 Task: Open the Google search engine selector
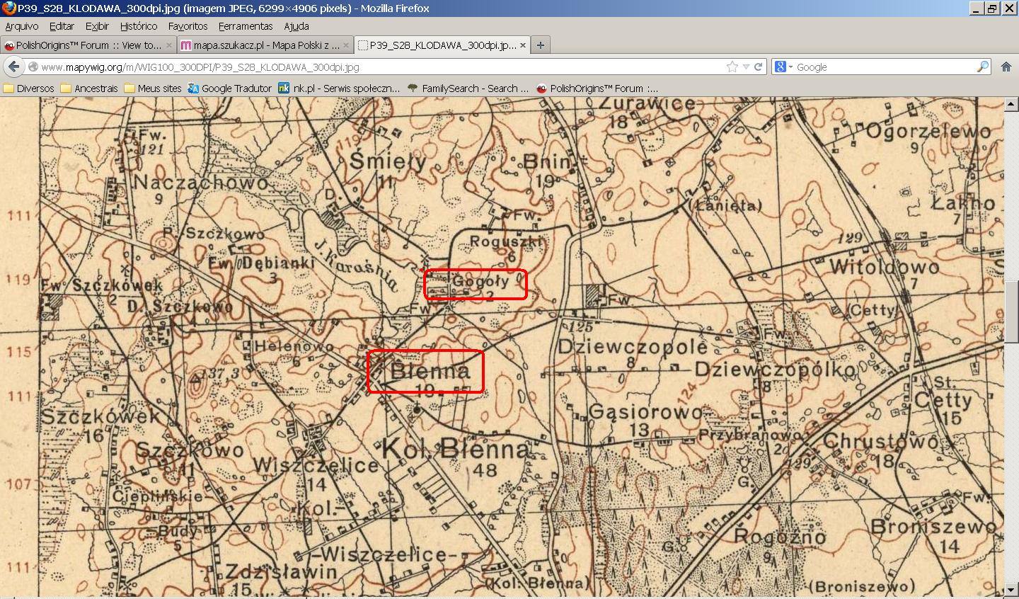point(783,67)
